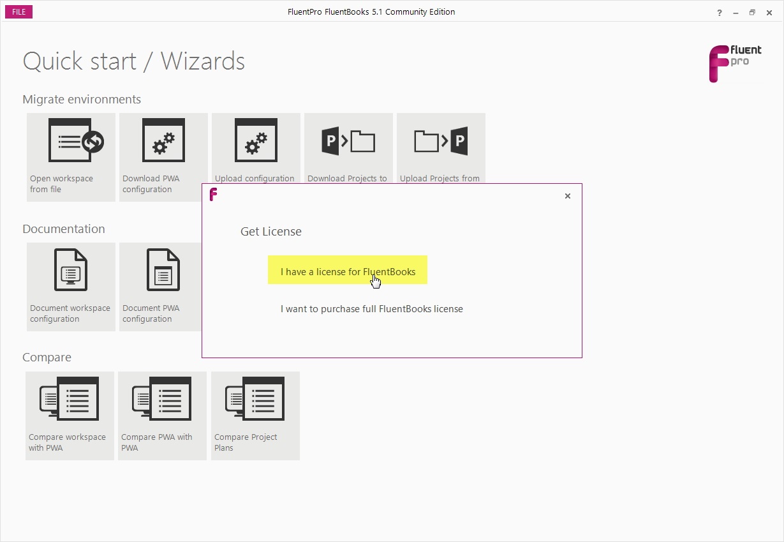
Task: Restore down the FluentBooks window
Action: coord(753,12)
